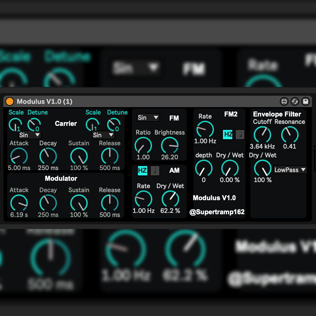Screen dimensions: 316x316
Task: Enable HZ mode in the AM section
Action: tap(143, 170)
